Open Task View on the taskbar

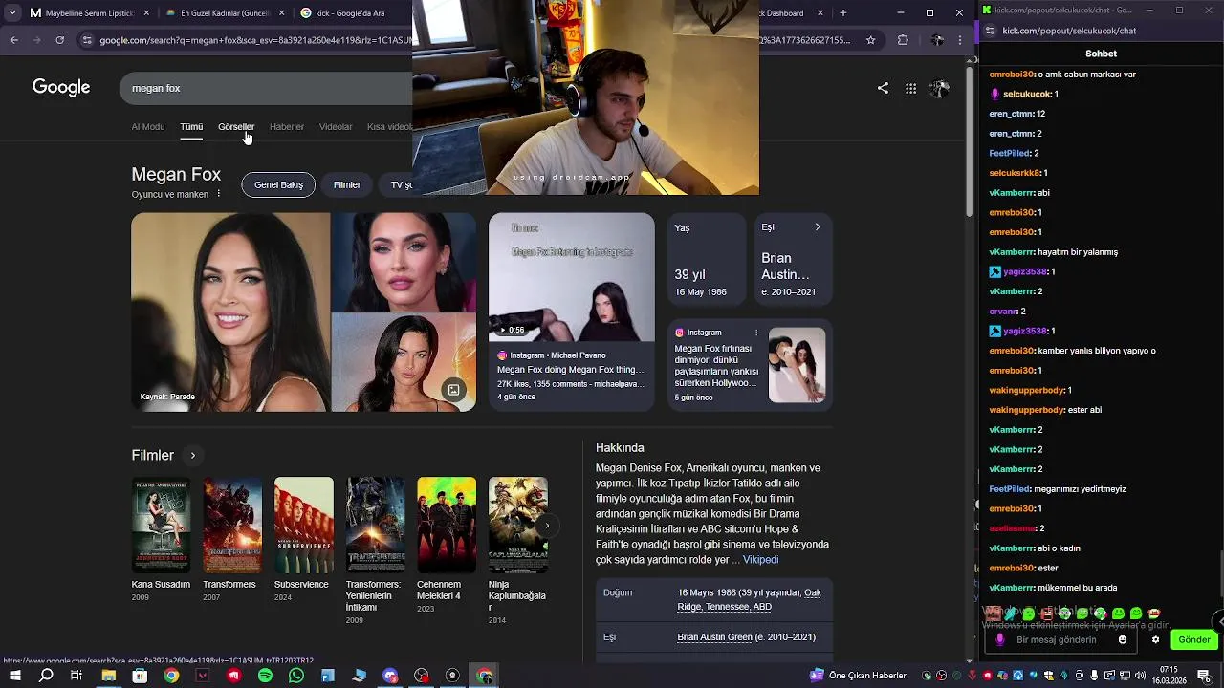click(x=76, y=676)
